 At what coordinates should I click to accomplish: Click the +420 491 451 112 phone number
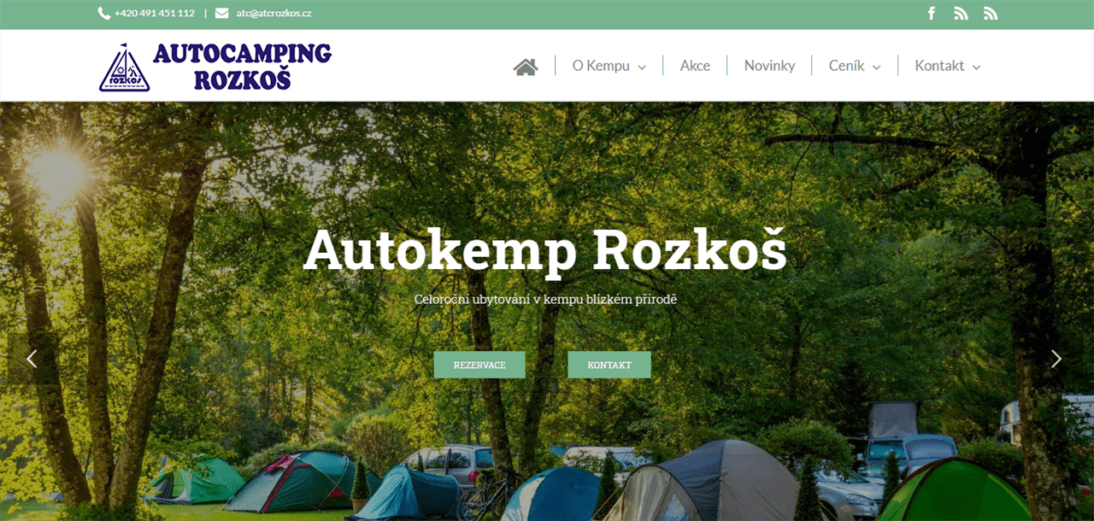click(x=155, y=14)
